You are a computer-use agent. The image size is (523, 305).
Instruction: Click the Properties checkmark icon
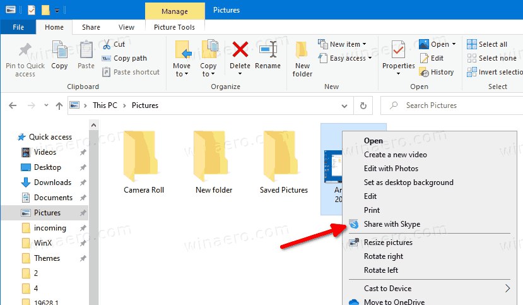398,50
